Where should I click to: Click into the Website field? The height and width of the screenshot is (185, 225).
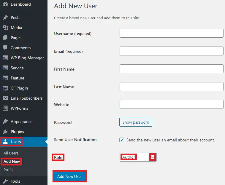(x=172, y=104)
